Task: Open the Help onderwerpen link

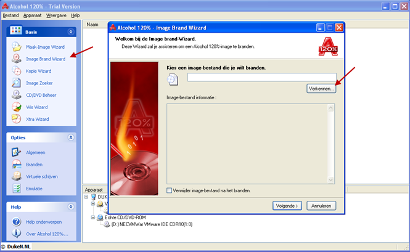Action: click(x=44, y=222)
